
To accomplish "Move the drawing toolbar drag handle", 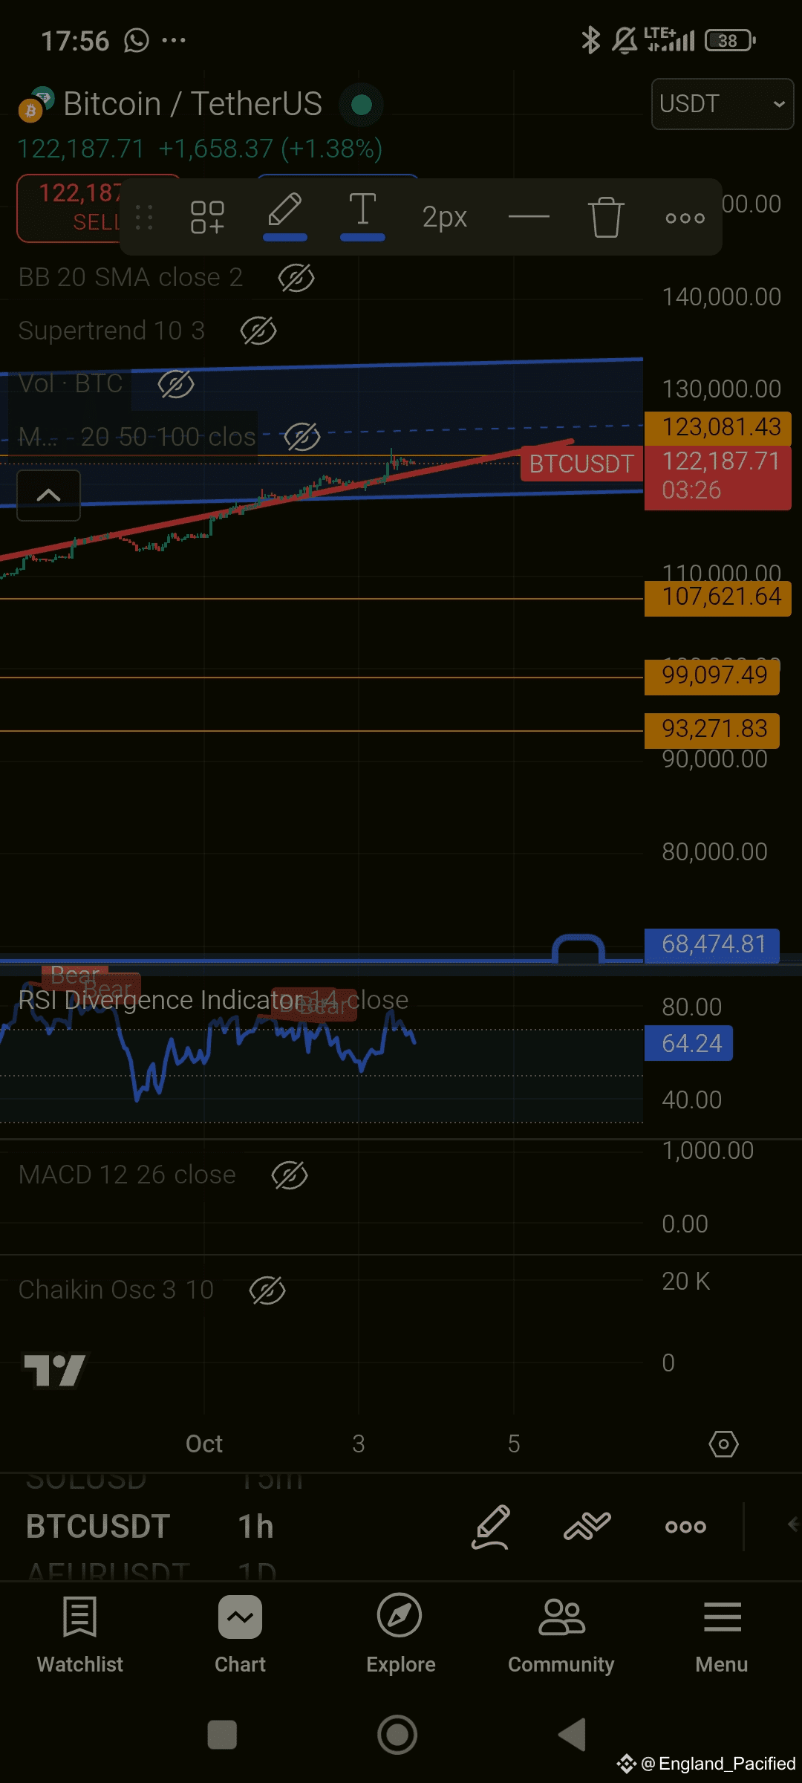I will (x=144, y=218).
